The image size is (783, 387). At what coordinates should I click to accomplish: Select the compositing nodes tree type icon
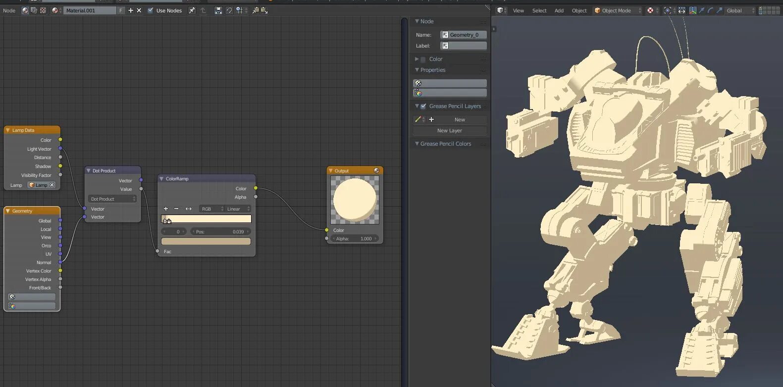pos(34,10)
